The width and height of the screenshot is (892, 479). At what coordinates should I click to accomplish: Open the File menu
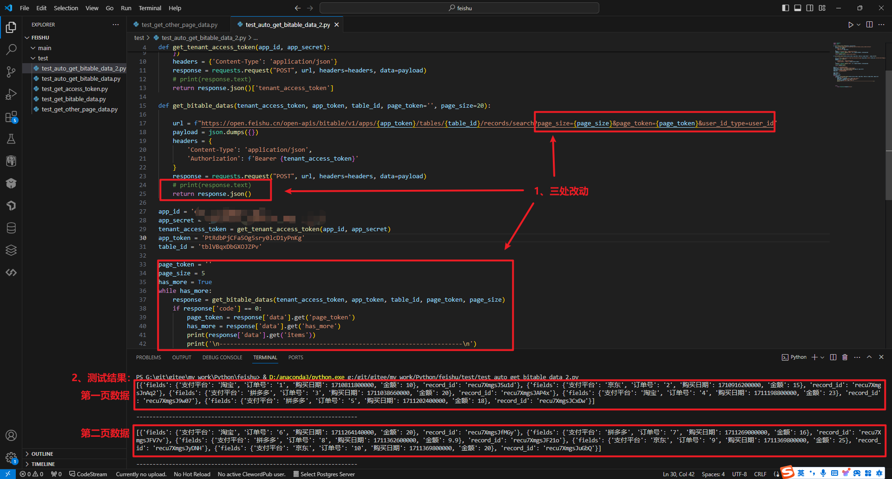(x=25, y=8)
